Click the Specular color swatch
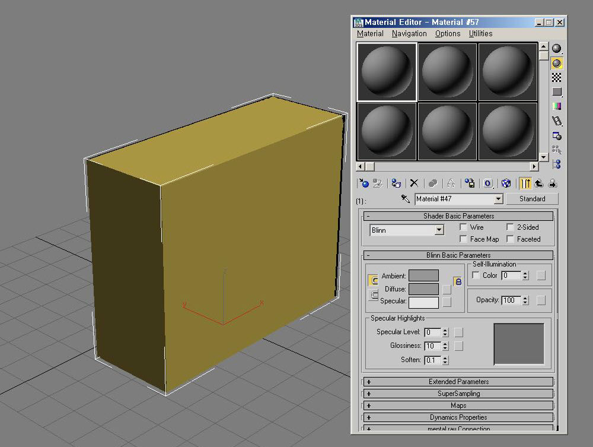 pos(423,302)
